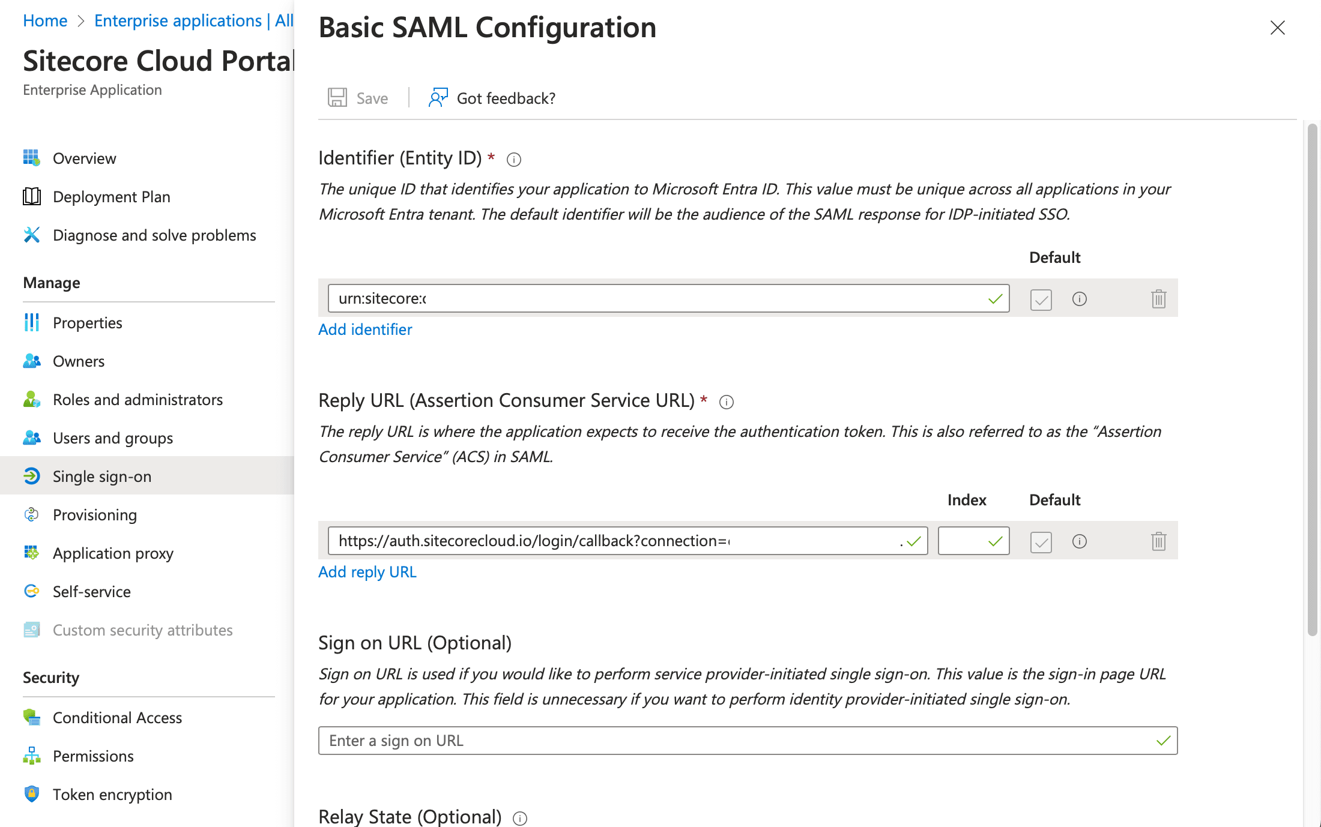Toggle the Identifier Default checkbox
1321x827 pixels.
point(1041,299)
